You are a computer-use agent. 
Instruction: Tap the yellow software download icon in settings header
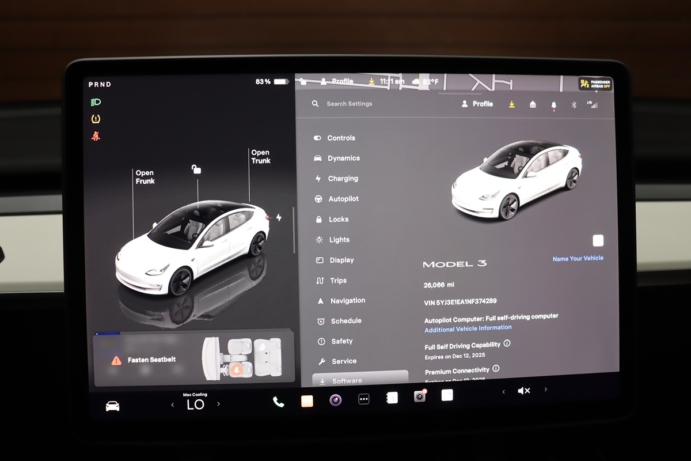(x=511, y=105)
